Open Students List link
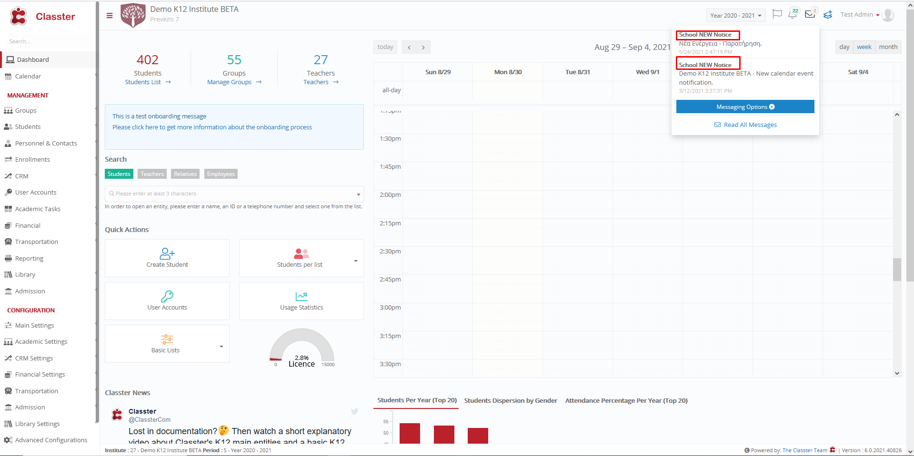This screenshot has width=914, height=456. 148,82
